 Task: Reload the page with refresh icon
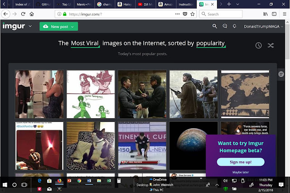[23, 14]
